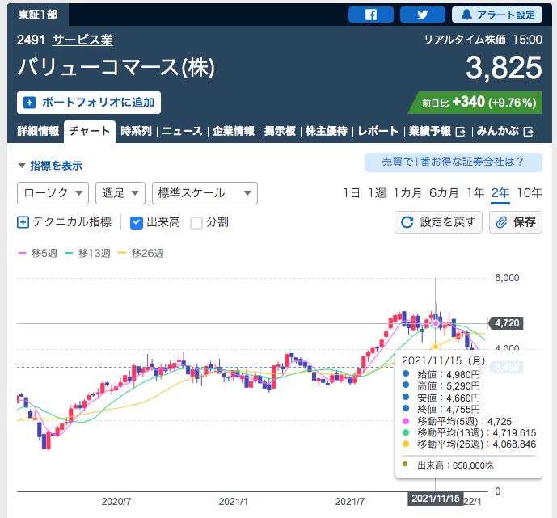557x518 pixels.
Task: Open technical indicators via plus icon
Action: click(23, 222)
